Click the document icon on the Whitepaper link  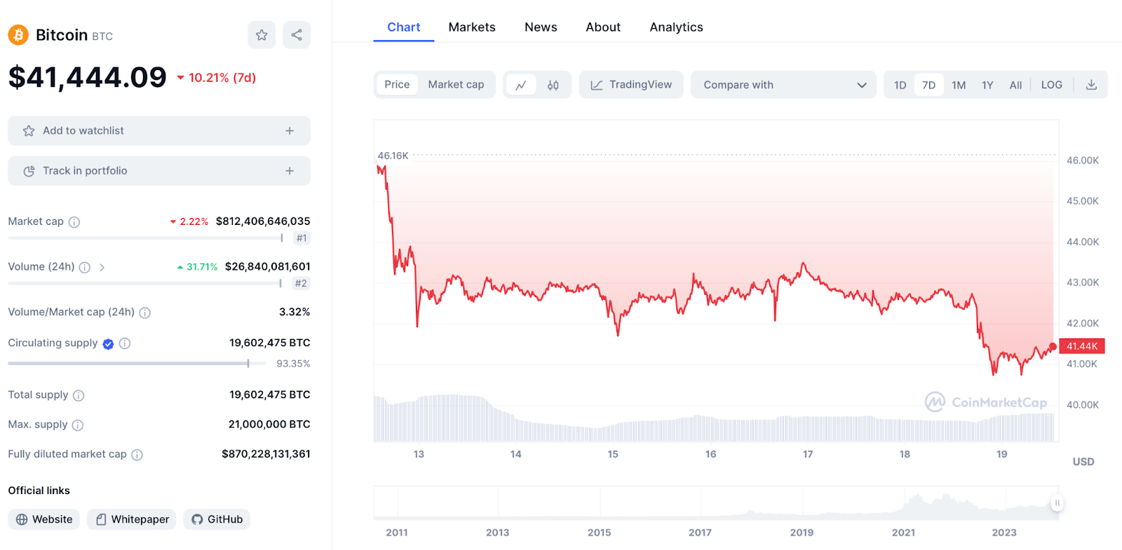(x=101, y=519)
